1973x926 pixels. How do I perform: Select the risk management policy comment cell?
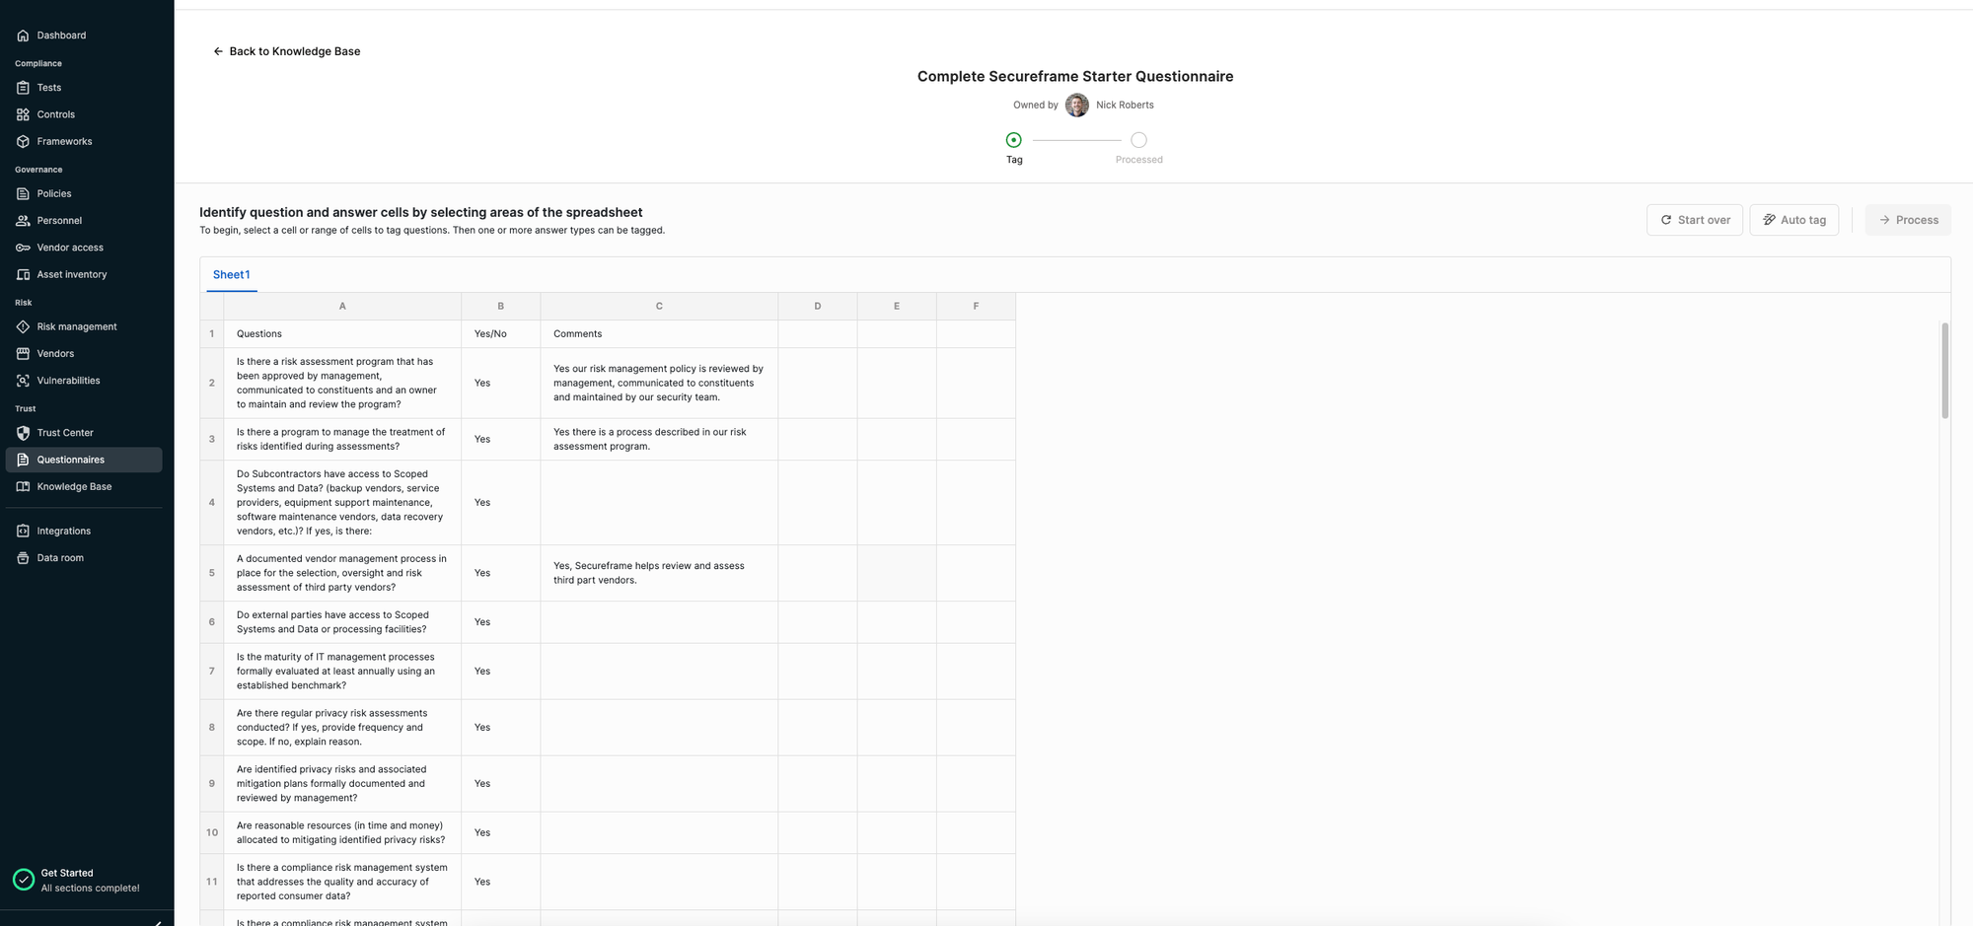pos(659,384)
